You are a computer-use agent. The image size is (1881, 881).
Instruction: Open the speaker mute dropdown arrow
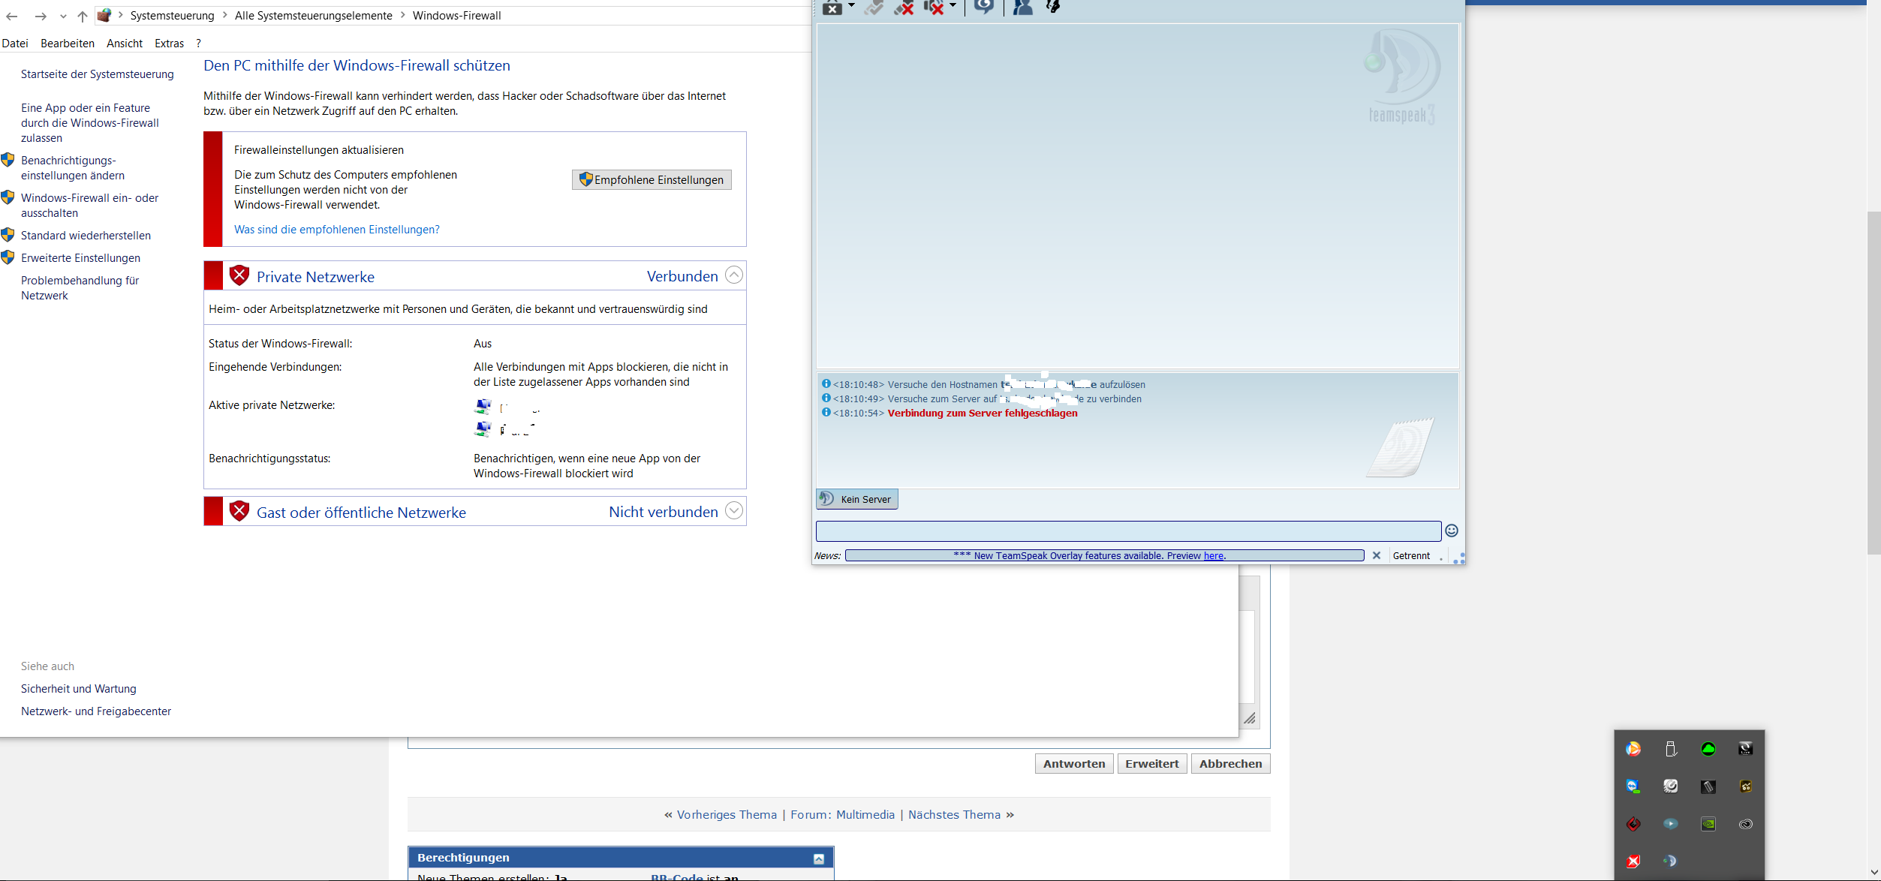point(953,5)
